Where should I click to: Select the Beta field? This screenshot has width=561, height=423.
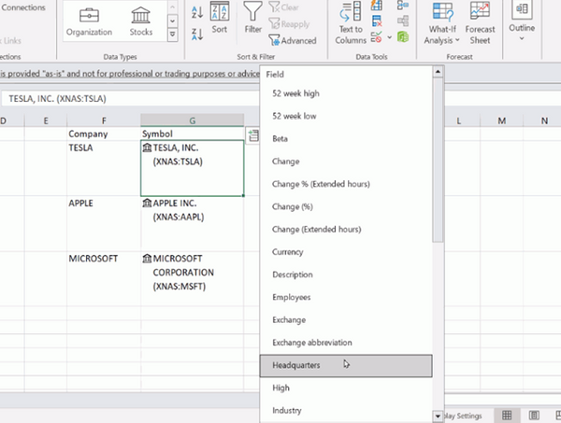[x=346, y=138]
